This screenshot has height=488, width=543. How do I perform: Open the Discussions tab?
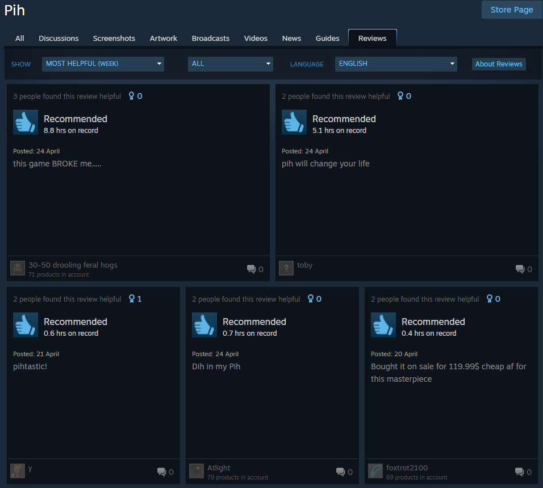(x=59, y=39)
